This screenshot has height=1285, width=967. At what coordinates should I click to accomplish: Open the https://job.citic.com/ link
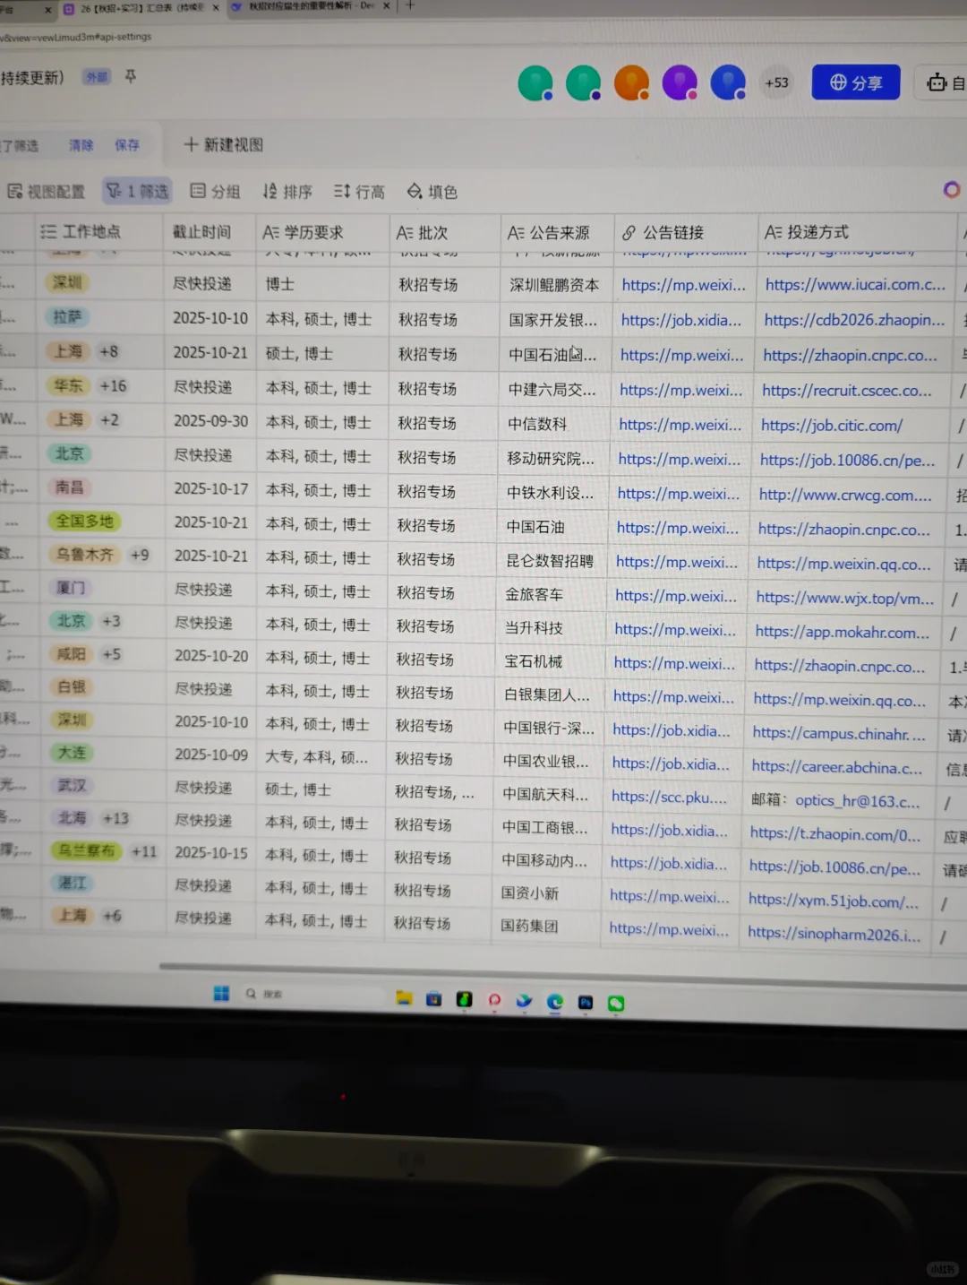(x=832, y=426)
